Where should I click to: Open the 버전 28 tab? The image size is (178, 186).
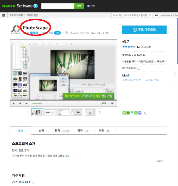tap(105, 131)
